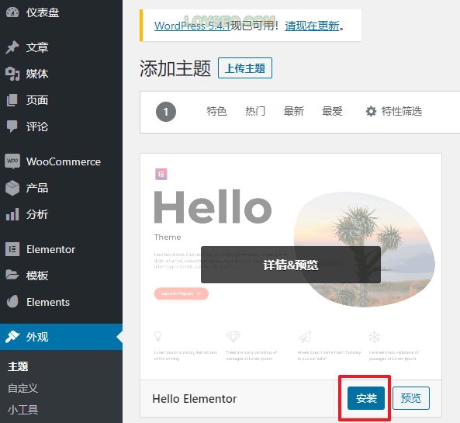Viewport: 460px width, 423px height.
Task: Open the 特性筛选 feature filter
Action: click(x=394, y=111)
